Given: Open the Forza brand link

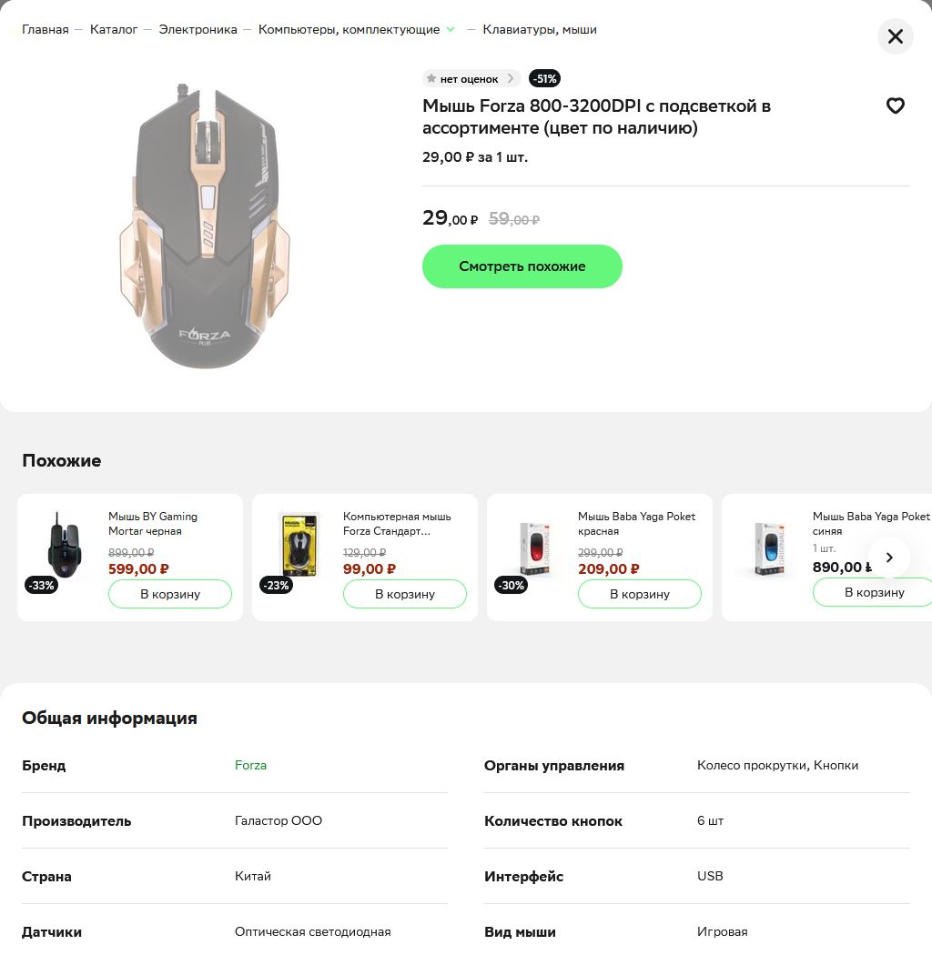Looking at the screenshot, I should [250, 765].
